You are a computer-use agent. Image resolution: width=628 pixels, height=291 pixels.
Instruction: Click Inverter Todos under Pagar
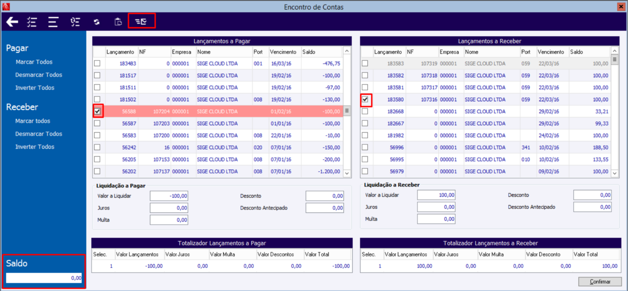point(35,88)
